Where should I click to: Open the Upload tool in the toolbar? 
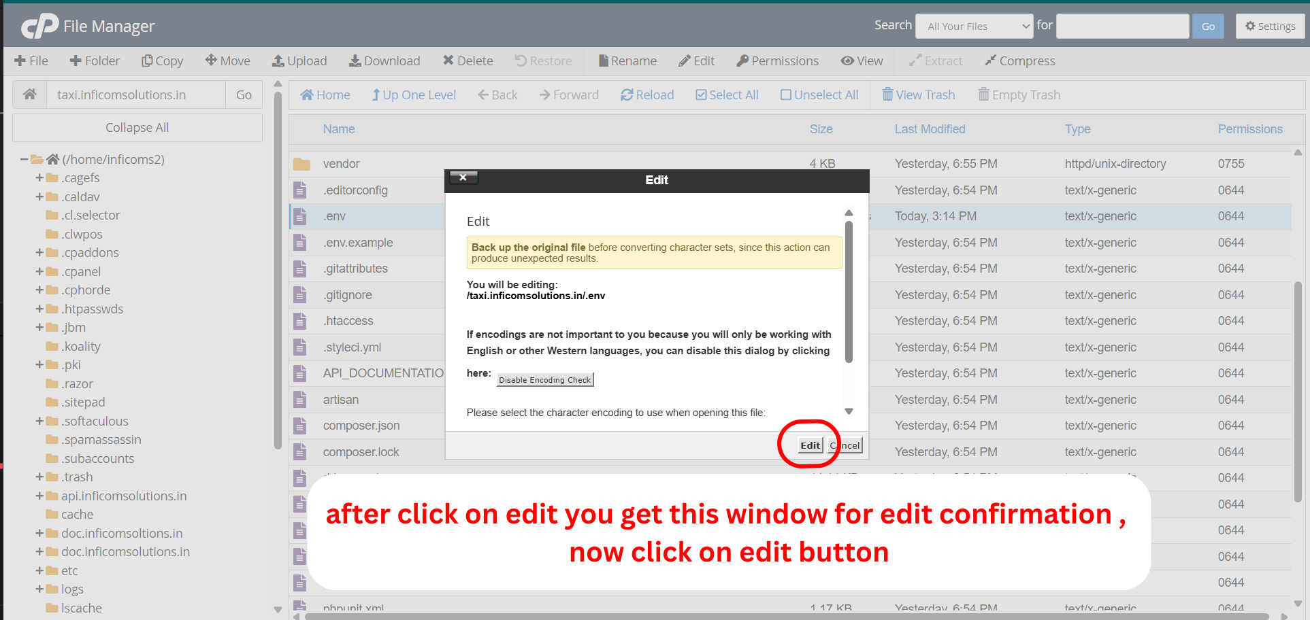click(x=299, y=61)
